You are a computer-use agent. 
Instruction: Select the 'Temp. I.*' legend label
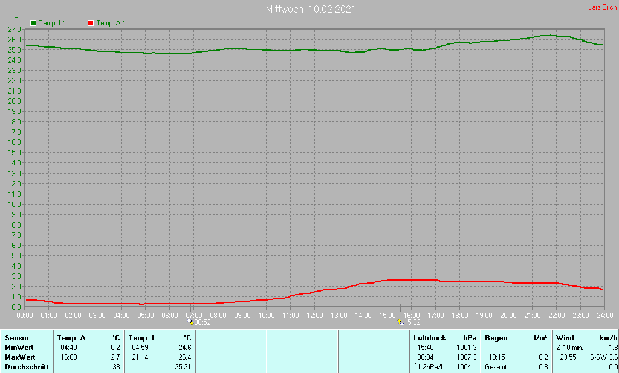pos(52,23)
